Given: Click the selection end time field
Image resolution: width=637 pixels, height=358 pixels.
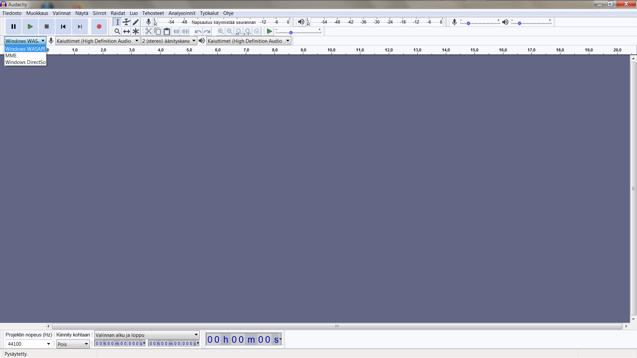Looking at the screenshot, I should pos(174,343).
